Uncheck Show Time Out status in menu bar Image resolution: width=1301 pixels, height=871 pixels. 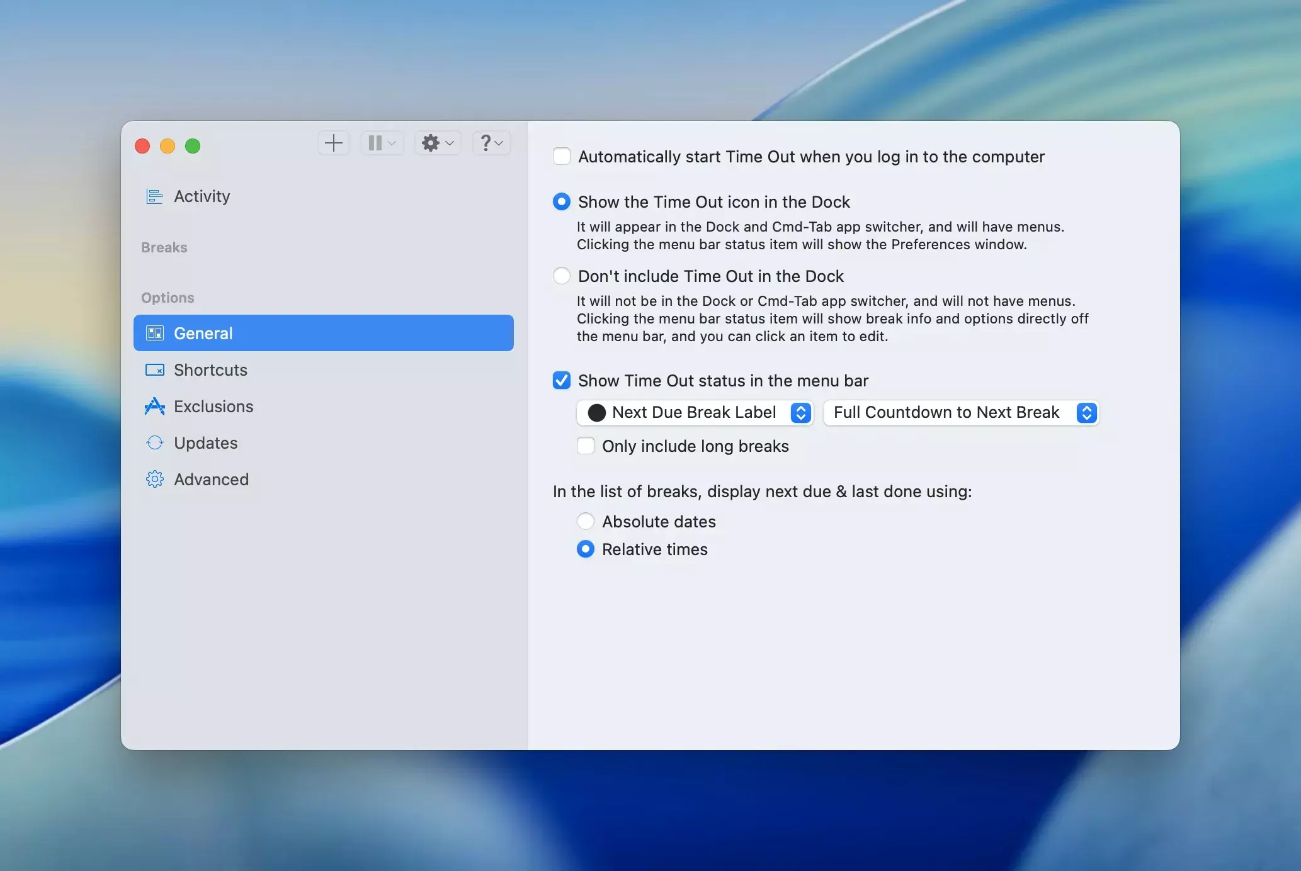coord(562,381)
